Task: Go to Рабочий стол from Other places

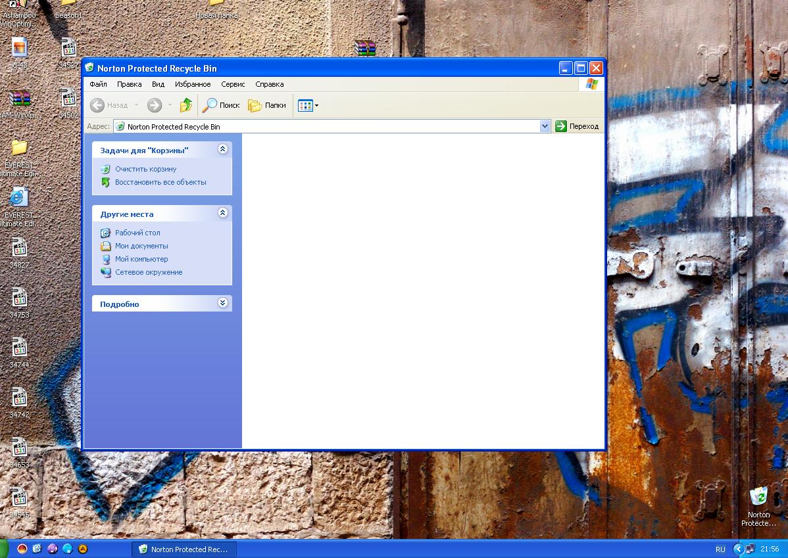Action: click(x=137, y=233)
